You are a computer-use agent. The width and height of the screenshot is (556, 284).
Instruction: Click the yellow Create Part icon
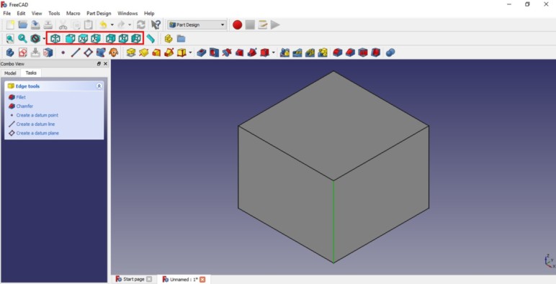(169, 39)
